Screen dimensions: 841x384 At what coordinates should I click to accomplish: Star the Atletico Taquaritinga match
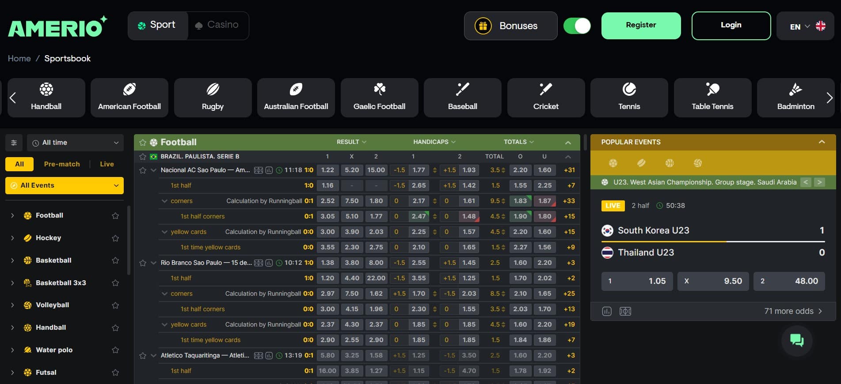click(142, 355)
